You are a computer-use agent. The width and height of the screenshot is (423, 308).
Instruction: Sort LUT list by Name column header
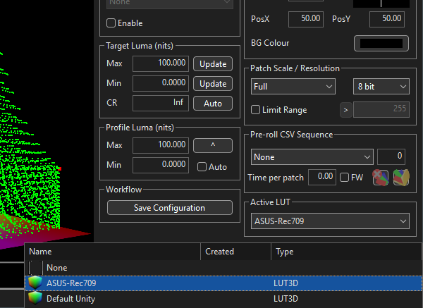coord(113,252)
